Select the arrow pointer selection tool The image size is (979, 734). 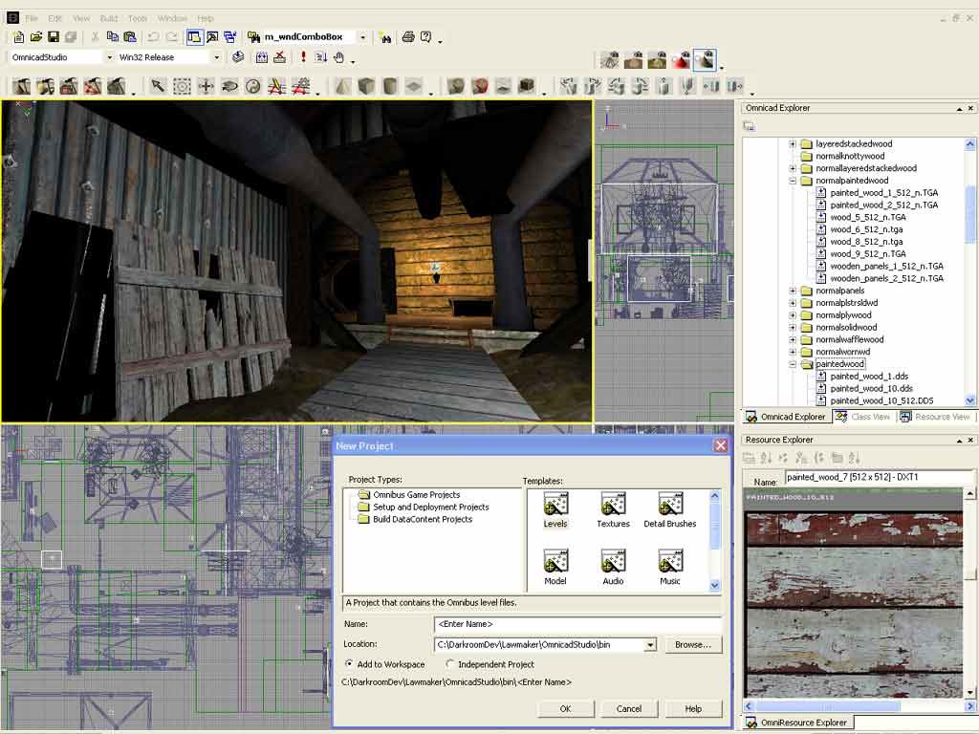pos(158,87)
